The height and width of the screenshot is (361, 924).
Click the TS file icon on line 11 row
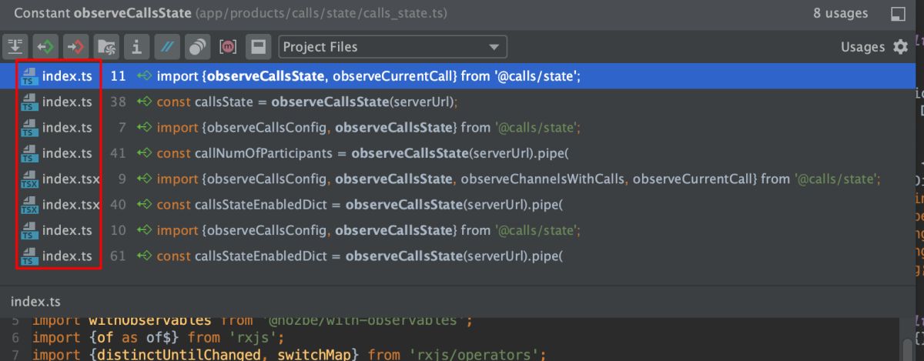[x=29, y=76]
